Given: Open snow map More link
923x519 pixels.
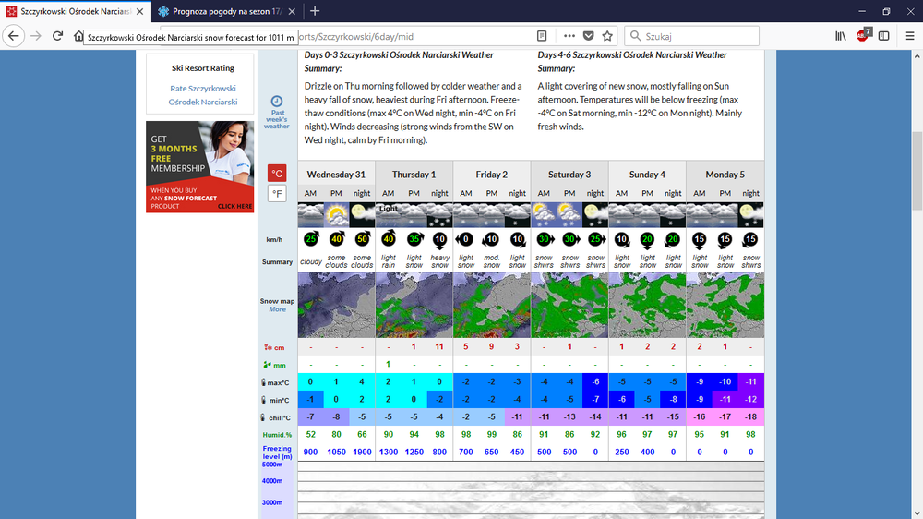Looking at the screenshot, I should [277, 309].
